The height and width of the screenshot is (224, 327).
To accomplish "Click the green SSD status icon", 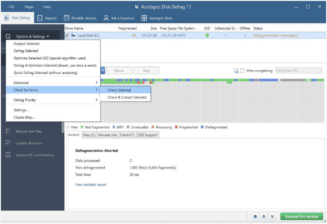I will tap(207, 35).
